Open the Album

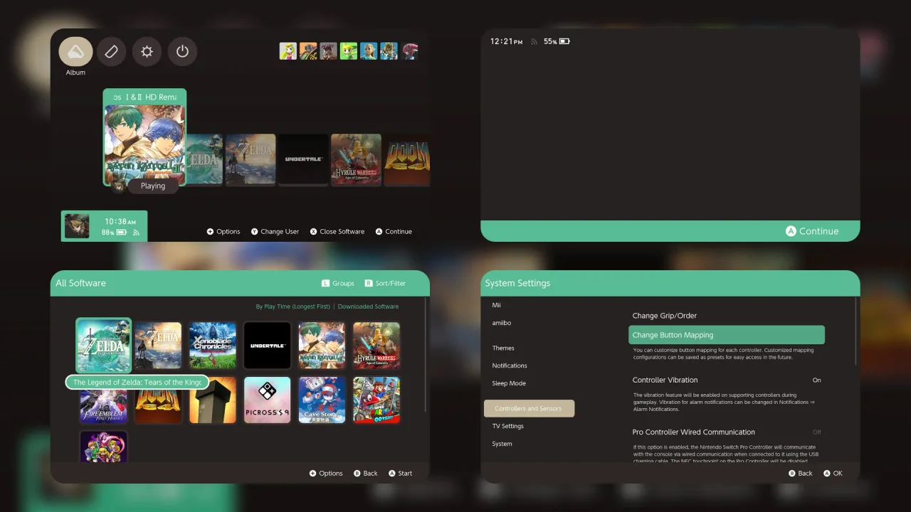(x=75, y=51)
